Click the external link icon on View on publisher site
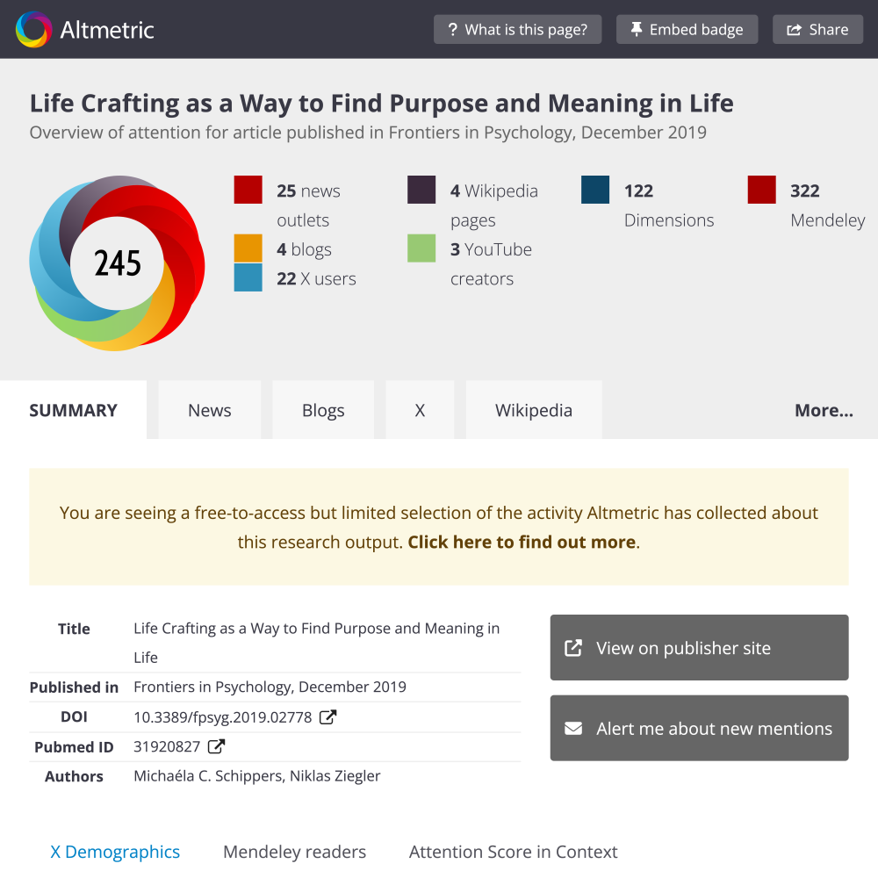 pyautogui.click(x=573, y=647)
